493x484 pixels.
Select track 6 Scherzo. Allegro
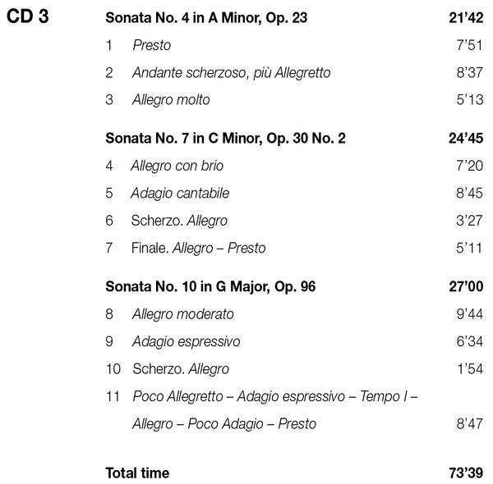pos(179,221)
